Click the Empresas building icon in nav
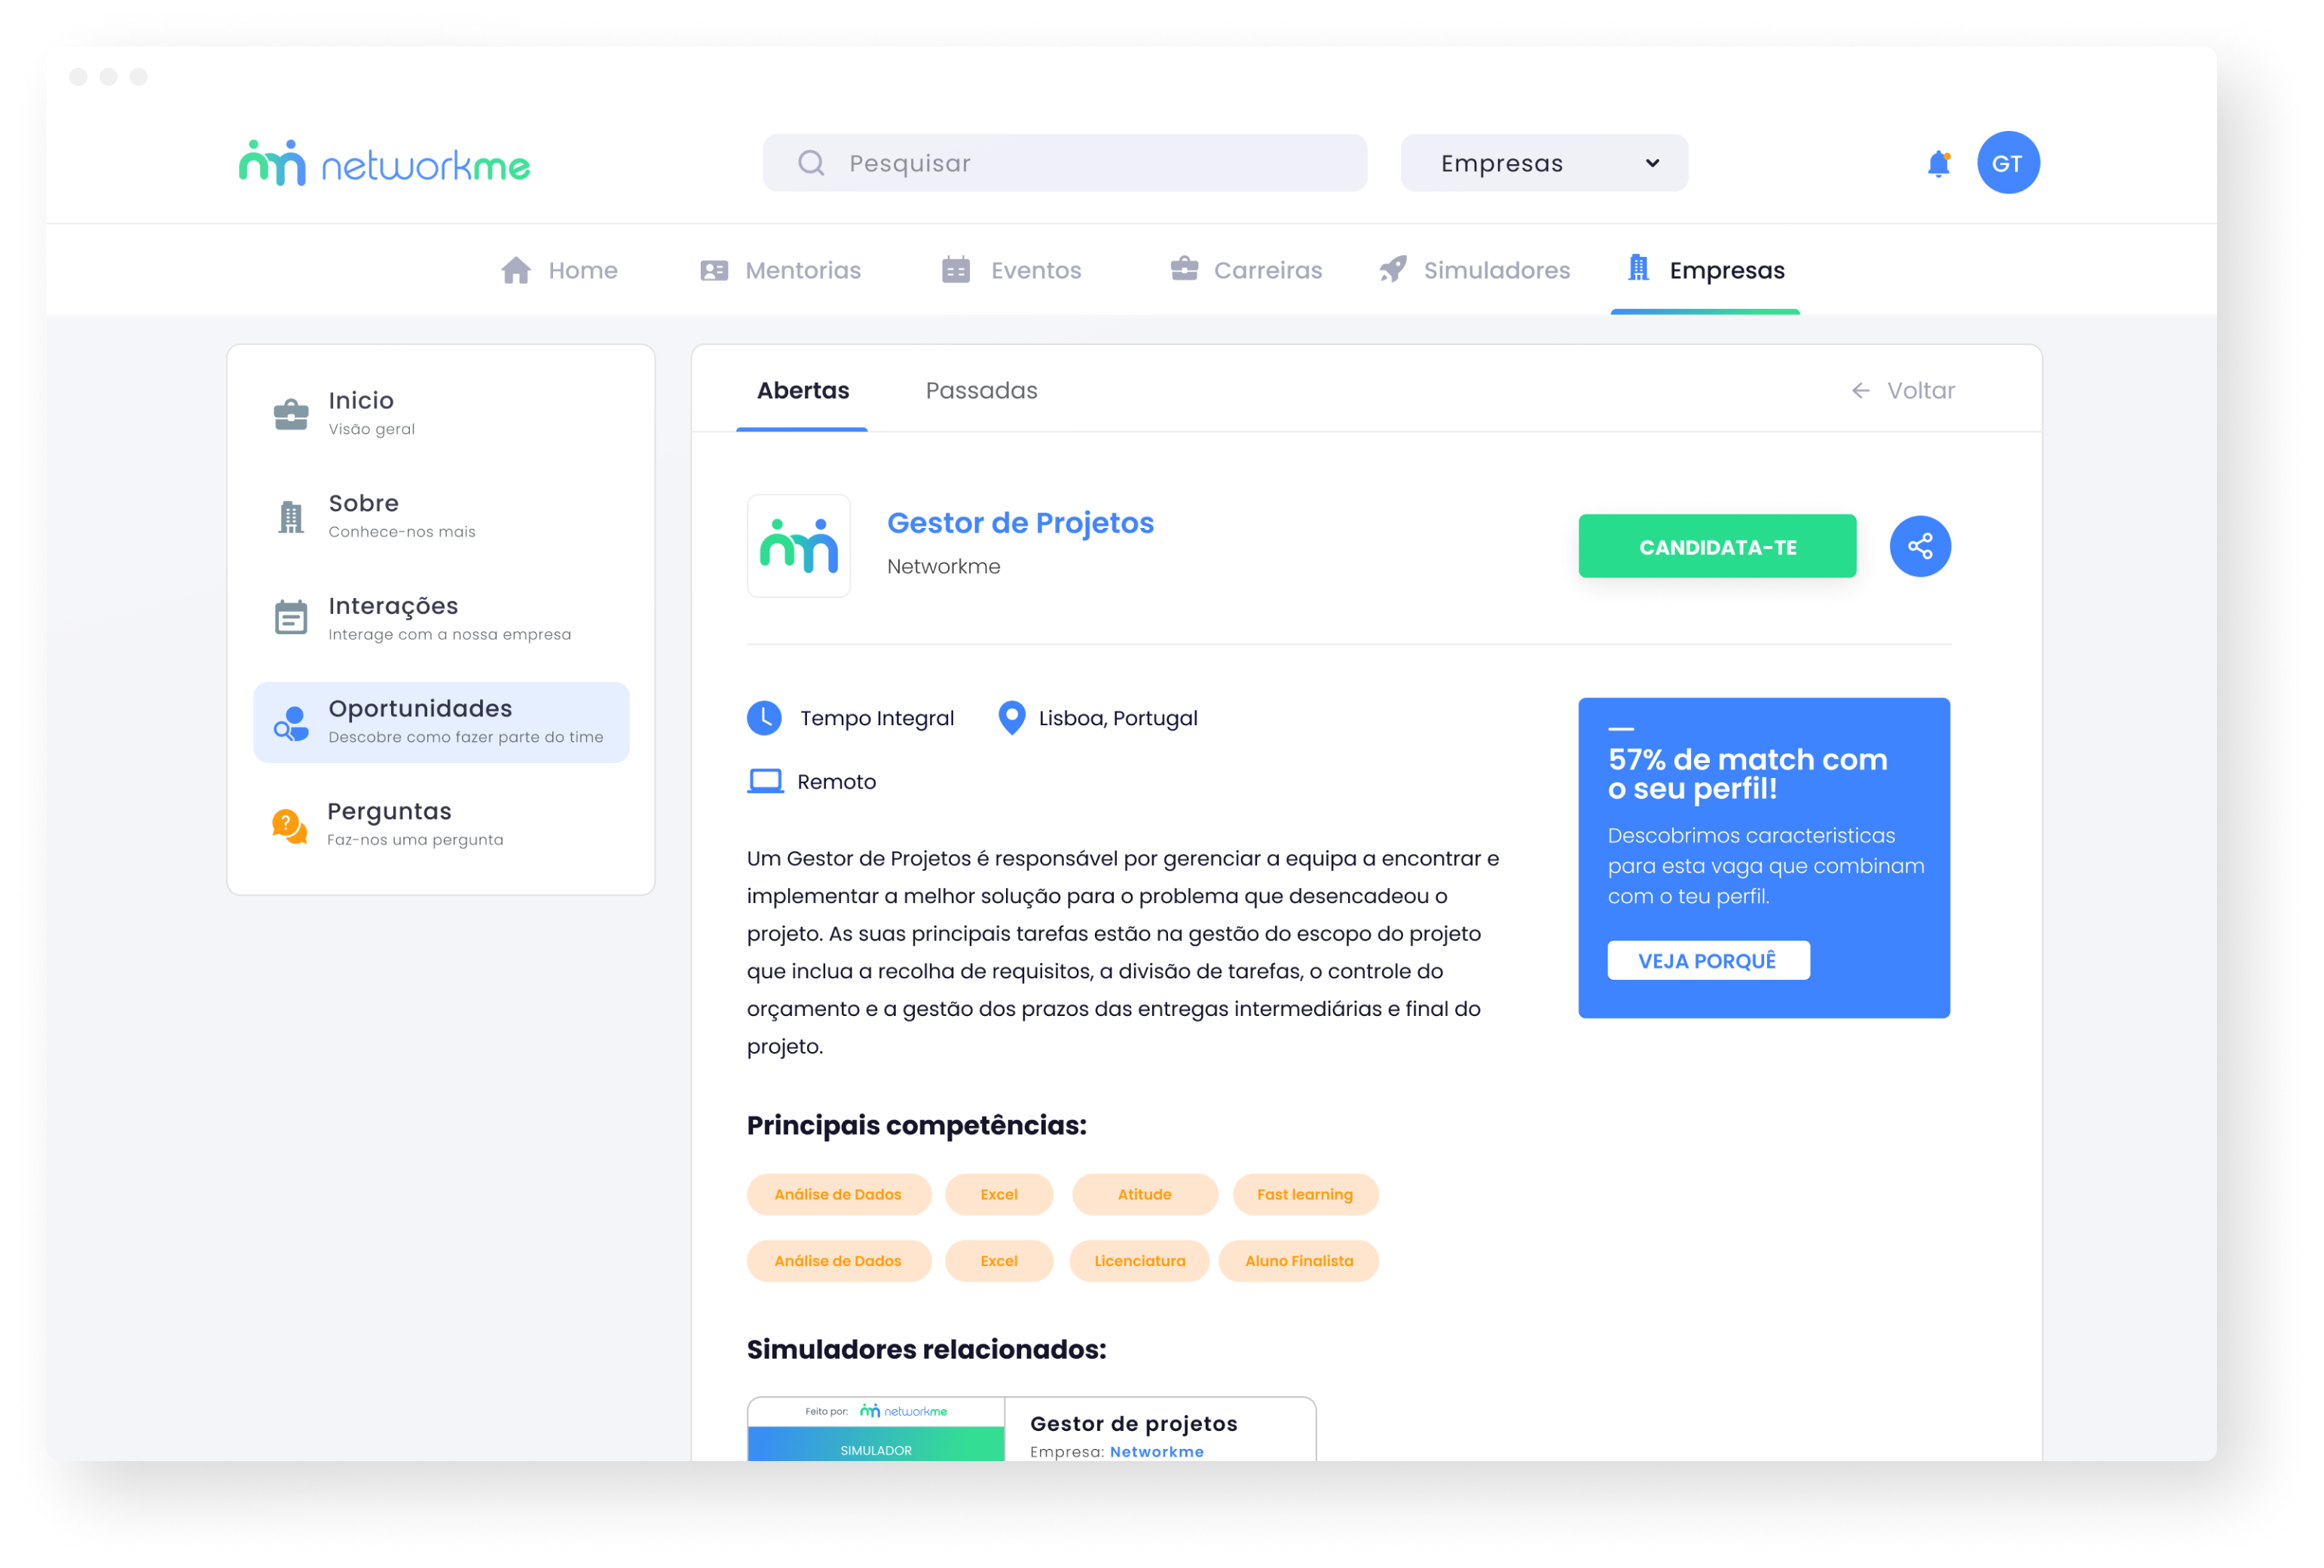Screen dimensions: 2324x1568 1638,268
